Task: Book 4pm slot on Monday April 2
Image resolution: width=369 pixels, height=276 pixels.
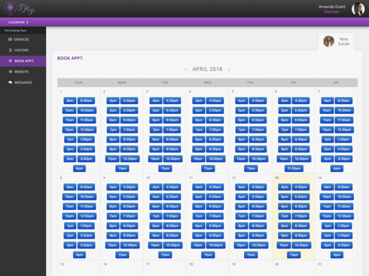Action: click(113, 101)
